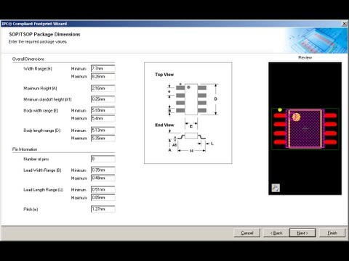
Task: Edit Body length range (D) Maximum field
Action: [x=103, y=138]
